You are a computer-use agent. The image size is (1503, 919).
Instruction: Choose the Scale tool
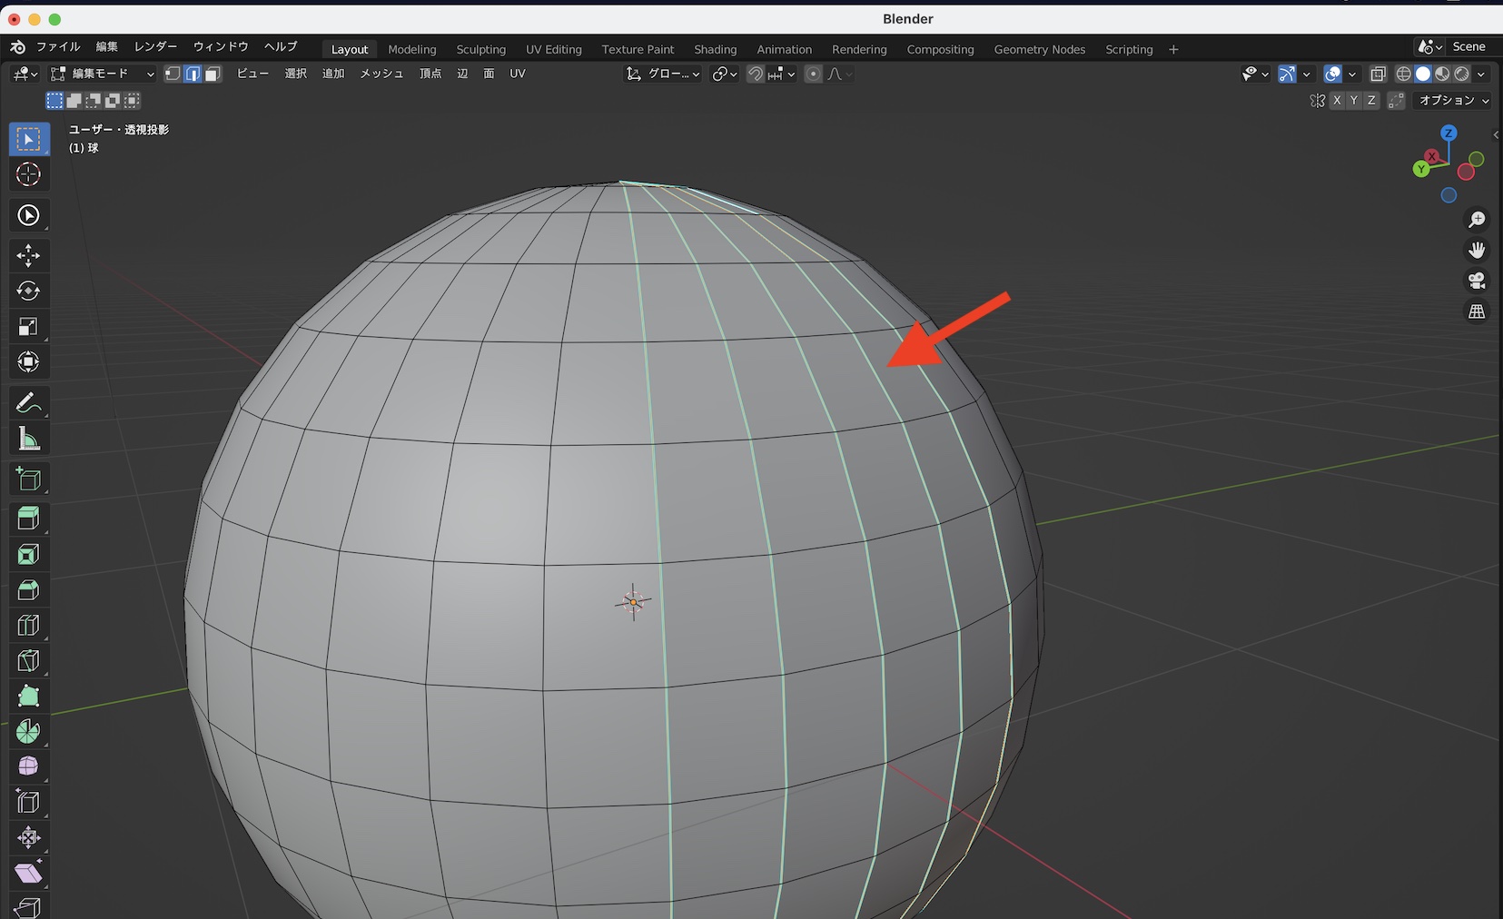pyautogui.click(x=28, y=327)
